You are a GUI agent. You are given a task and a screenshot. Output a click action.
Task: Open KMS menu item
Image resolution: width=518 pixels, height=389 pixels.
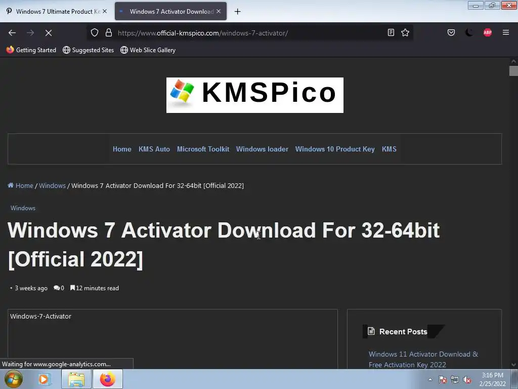pos(389,149)
